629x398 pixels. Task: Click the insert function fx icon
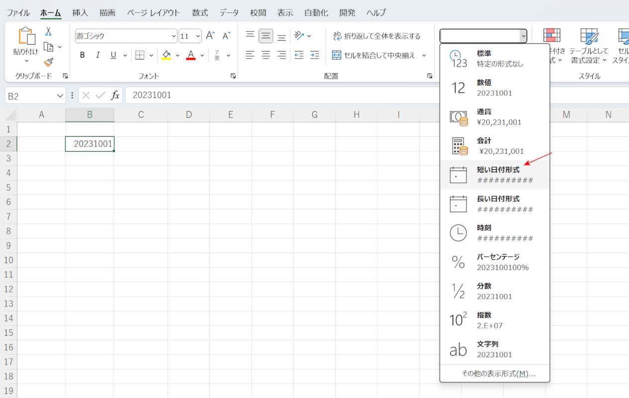coord(115,95)
